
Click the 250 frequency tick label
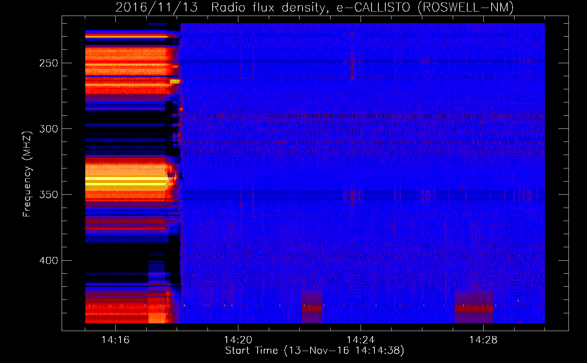(49, 63)
